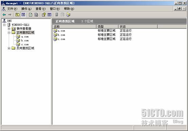This screenshot has width=188, height=131.
Task: Sort by the 类型 column header
Action: (x=107, y=26)
